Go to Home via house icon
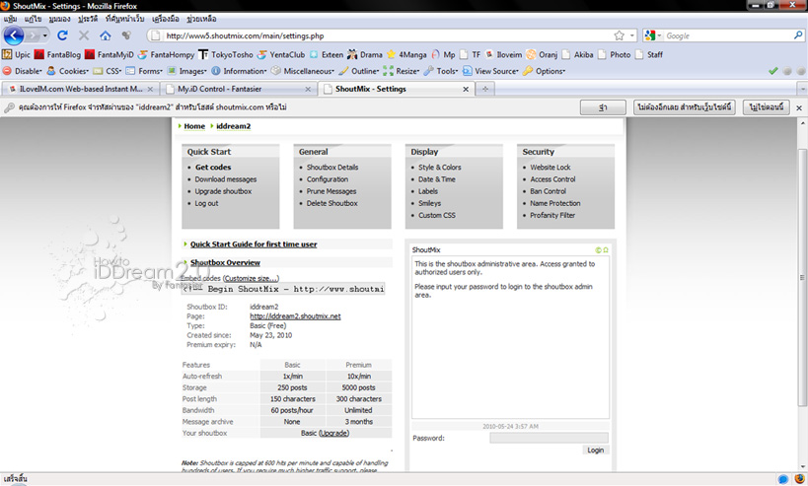The height and width of the screenshot is (486, 808). point(106,35)
